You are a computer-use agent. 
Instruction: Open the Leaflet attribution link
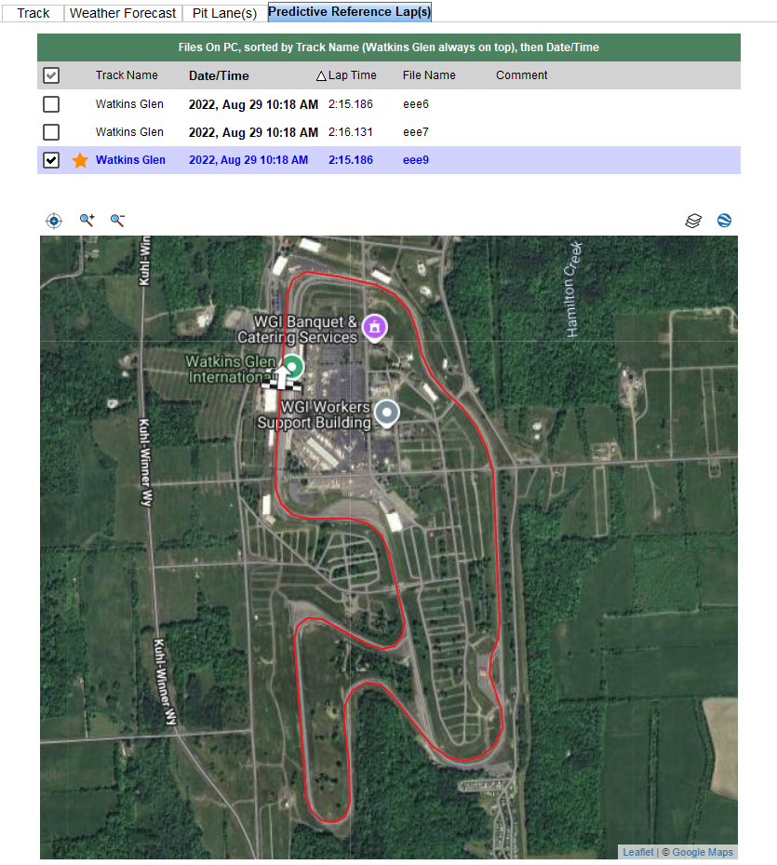pyautogui.click(x=638, y=852)
